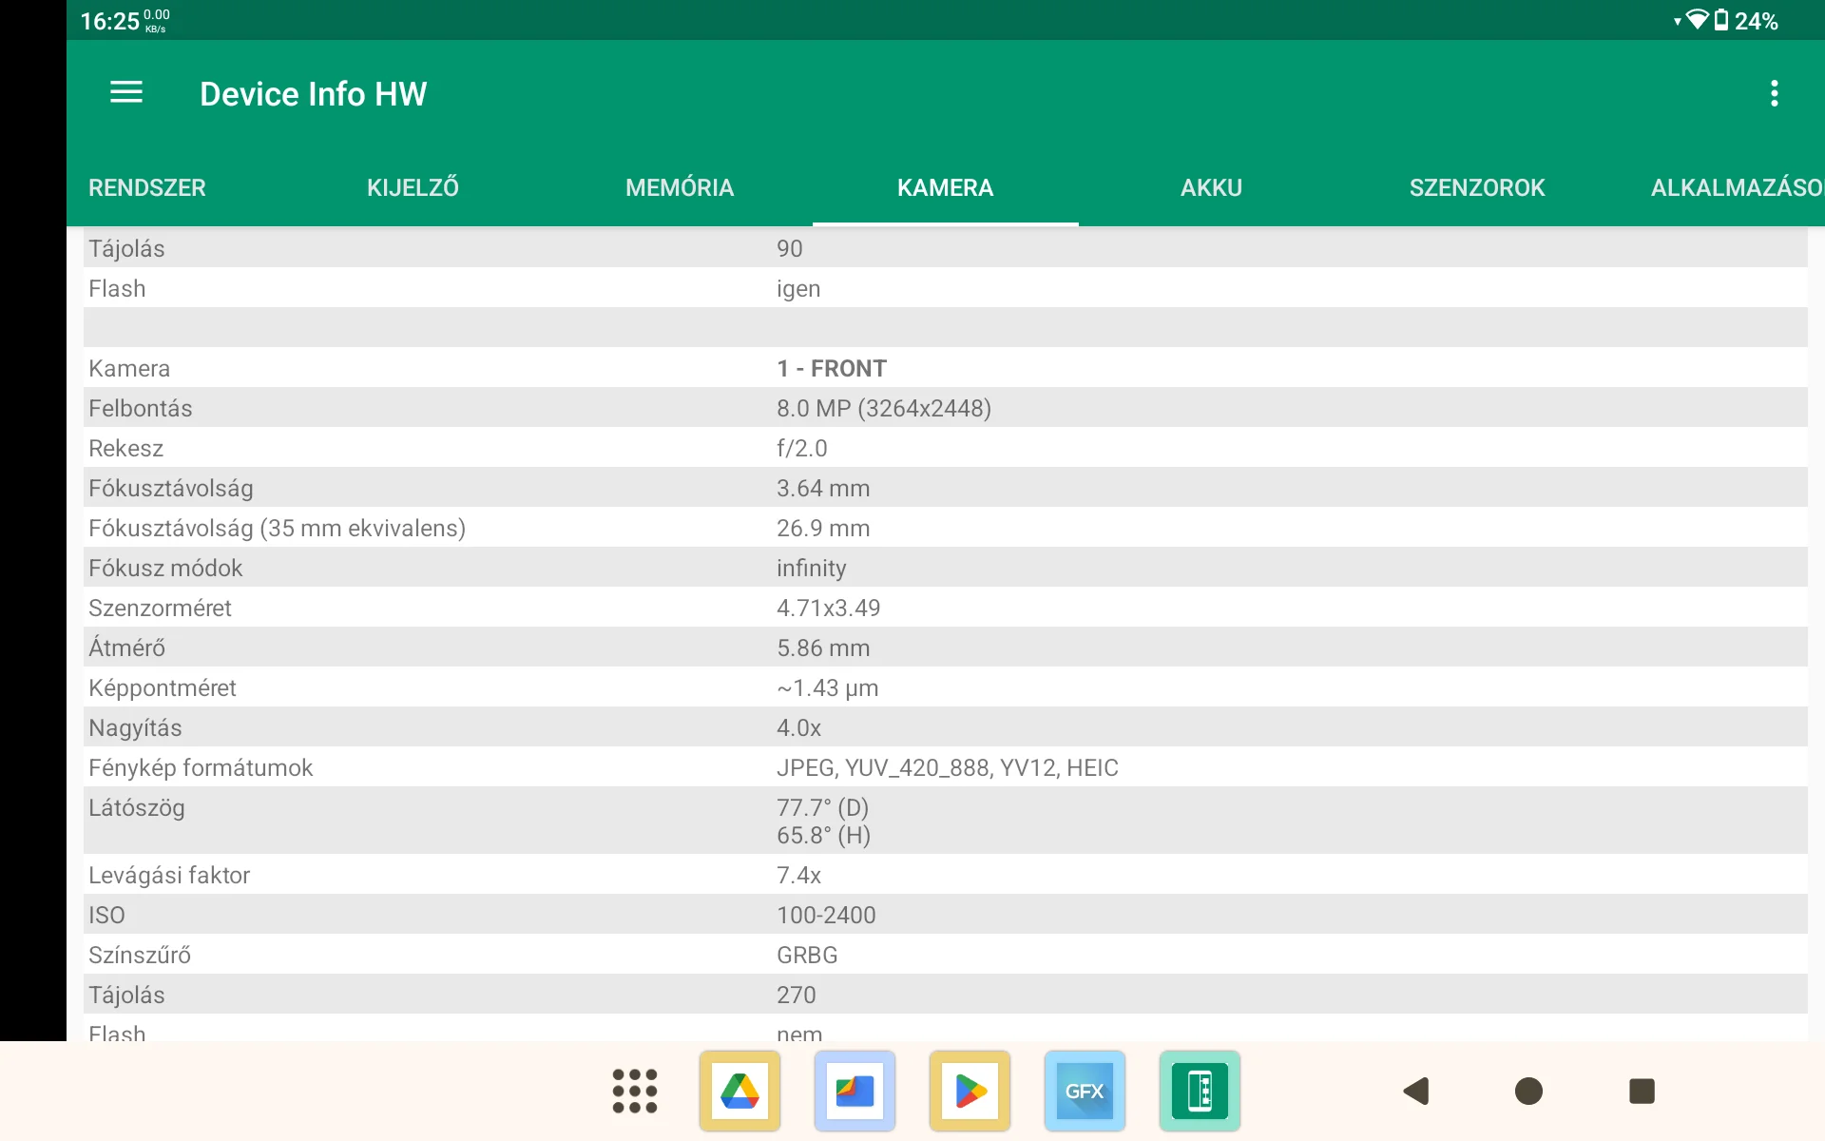Tap the Recents square button
Image resolution: width=1825 pixels, height=1141 pixels.
[1642, 1091]
